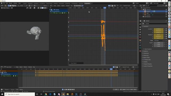The height and width of the screenshot is (96, 171).
Task: Toggle visibility of Collection in outliner
Action: [x=166, y=10]
